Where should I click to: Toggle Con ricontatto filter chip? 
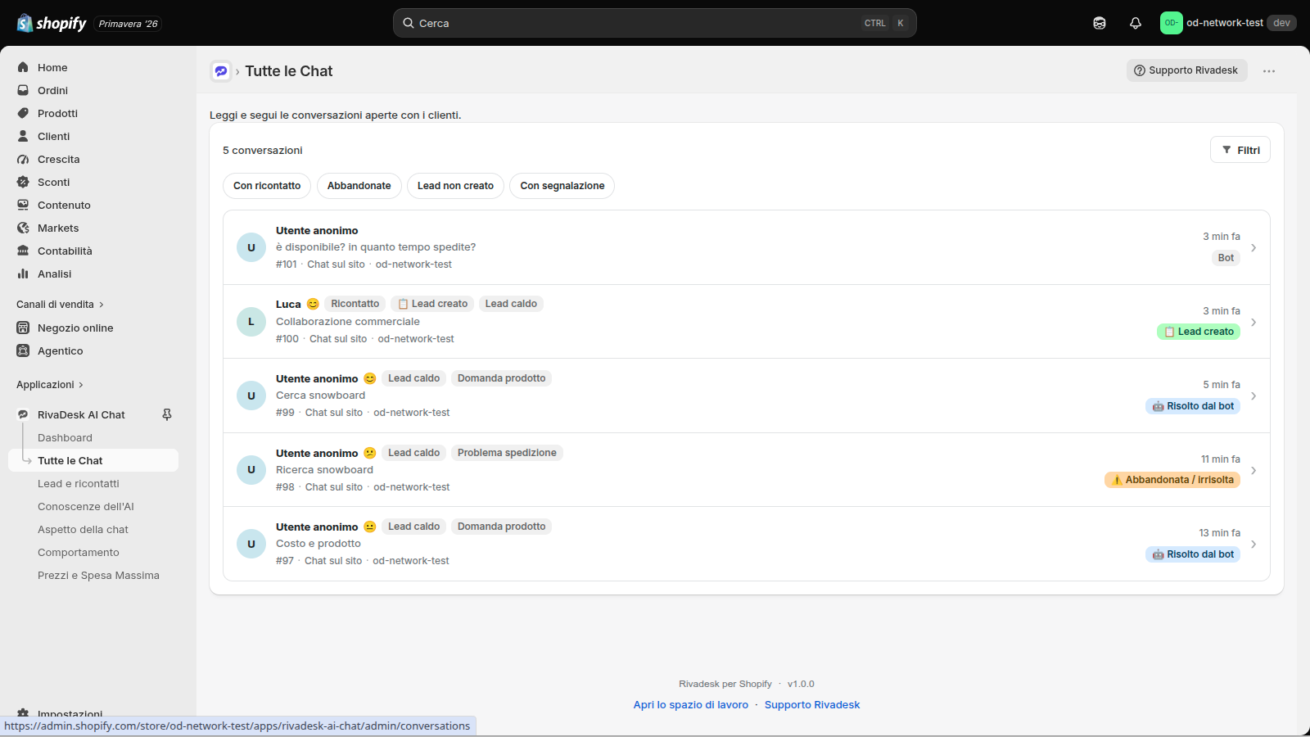(267, 186)
